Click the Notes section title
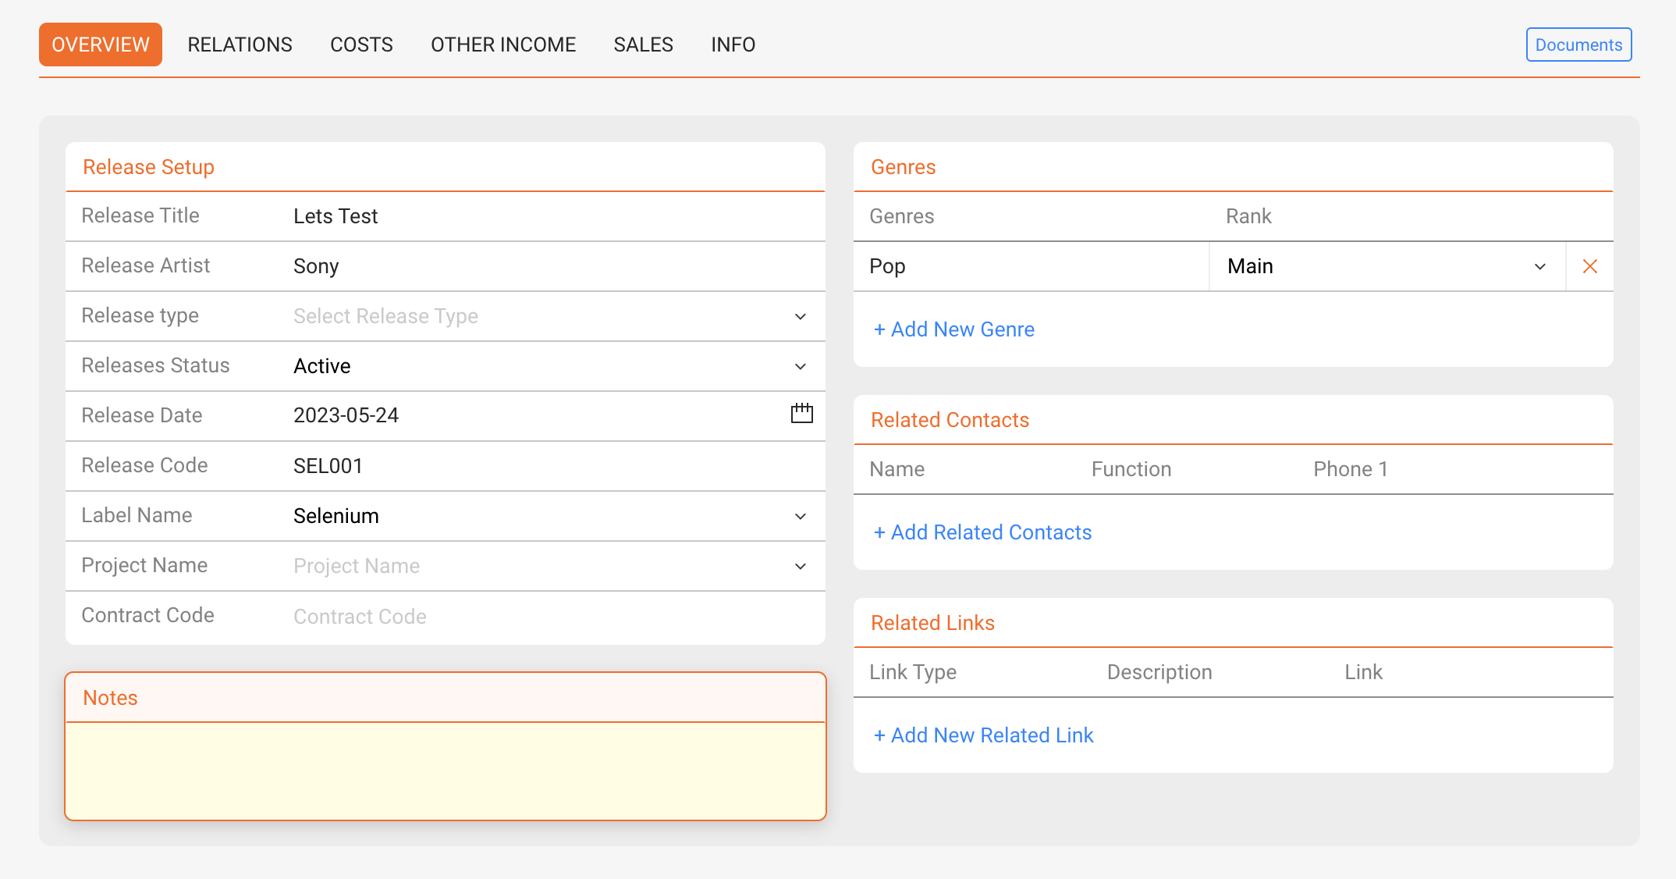The image size is (1676, 879). [x=110, y=698]
